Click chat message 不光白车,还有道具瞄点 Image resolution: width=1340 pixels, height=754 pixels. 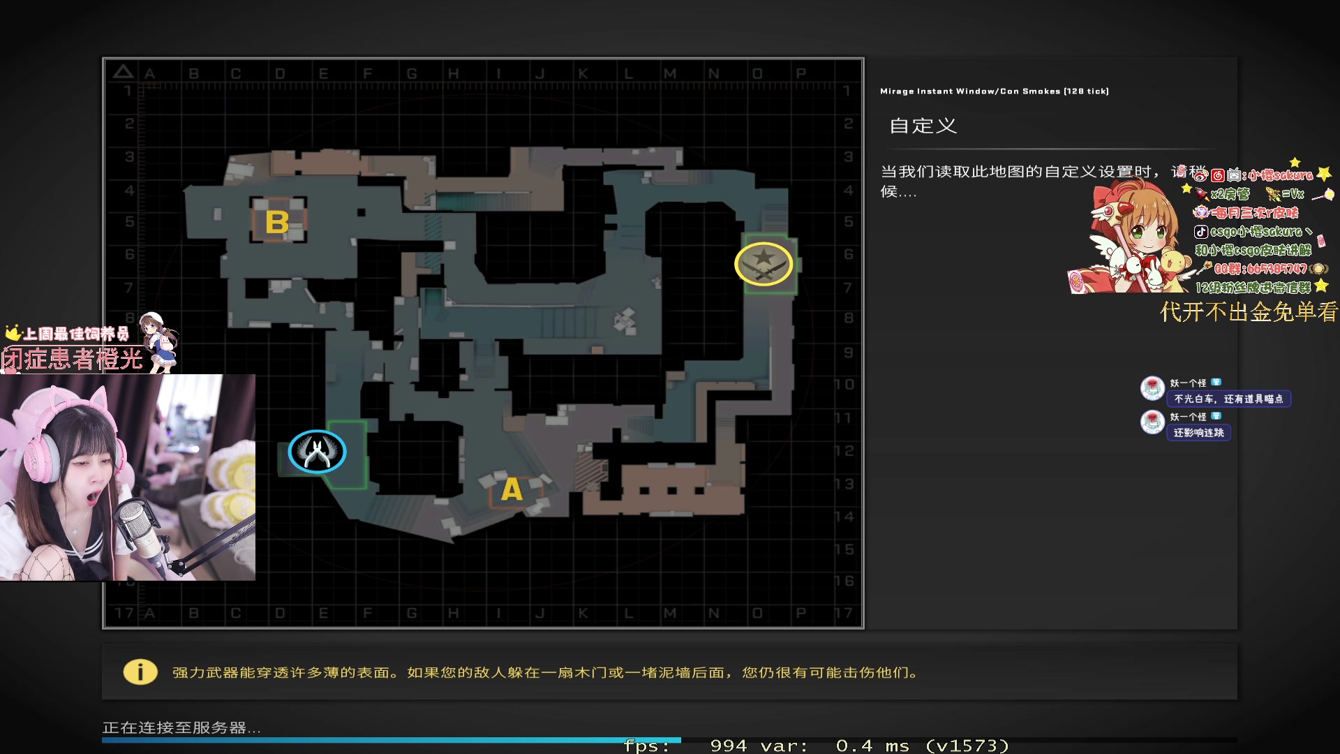[1228, 399]
